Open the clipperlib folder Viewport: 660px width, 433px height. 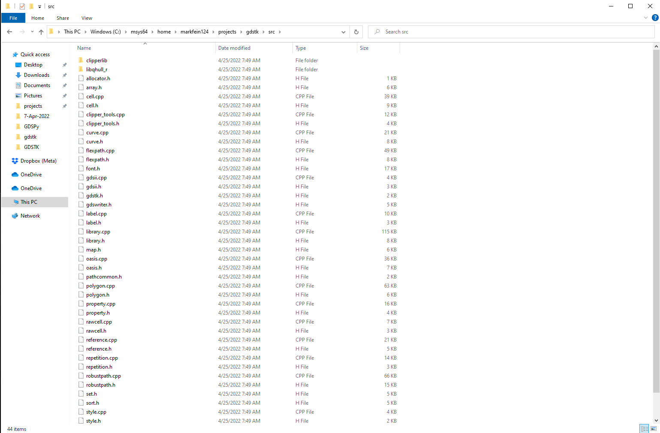(96, 60)
